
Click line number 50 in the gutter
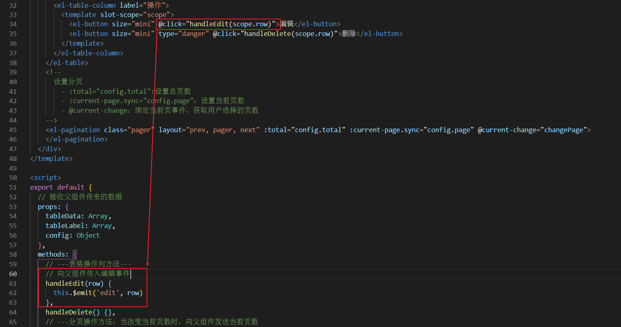point(13,178)
